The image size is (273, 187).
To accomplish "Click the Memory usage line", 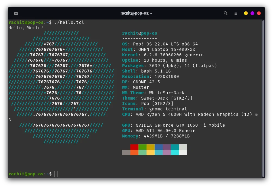I will [x=156, y=136].
